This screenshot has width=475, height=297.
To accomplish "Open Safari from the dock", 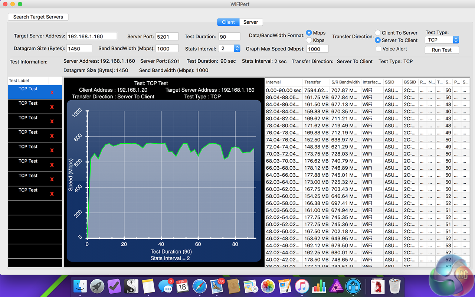I will [x=199, y=287].
